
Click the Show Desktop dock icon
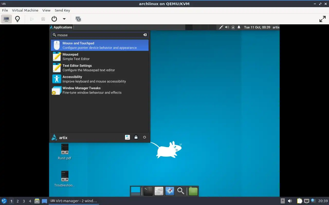coord(135,191)
